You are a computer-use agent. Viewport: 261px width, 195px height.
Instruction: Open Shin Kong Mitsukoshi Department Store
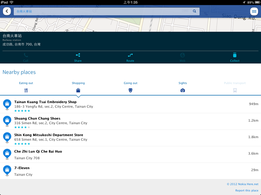(x=49, y=135)
